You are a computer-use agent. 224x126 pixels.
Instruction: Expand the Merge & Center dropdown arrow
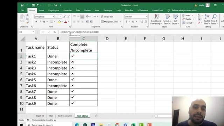[120, 22]
